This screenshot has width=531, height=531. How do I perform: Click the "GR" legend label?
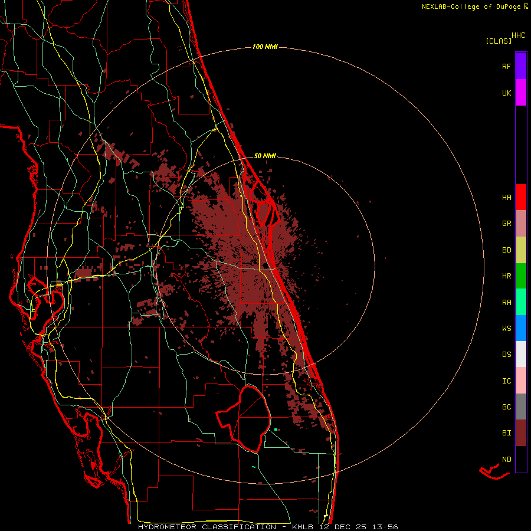coord(506,224)
